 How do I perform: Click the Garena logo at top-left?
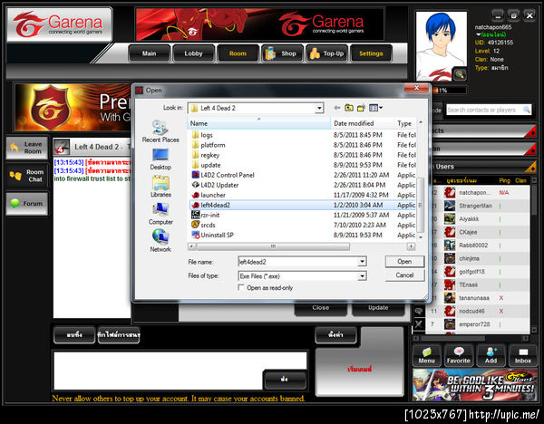point(60,24)
